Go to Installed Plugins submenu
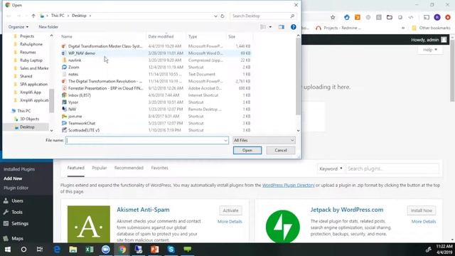455x256 pixels. [19, 169]
